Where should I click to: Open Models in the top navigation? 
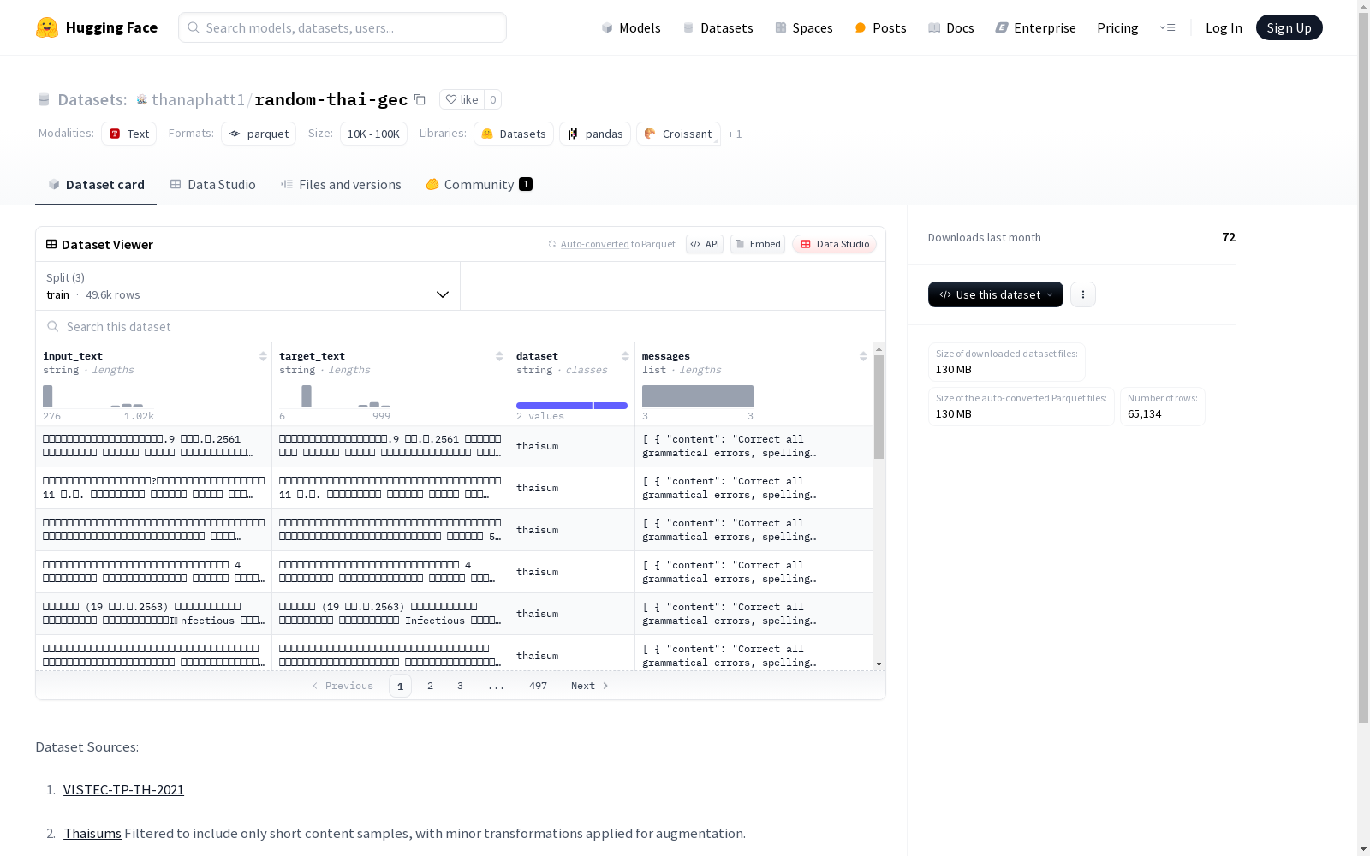click(x=631, y=27)
